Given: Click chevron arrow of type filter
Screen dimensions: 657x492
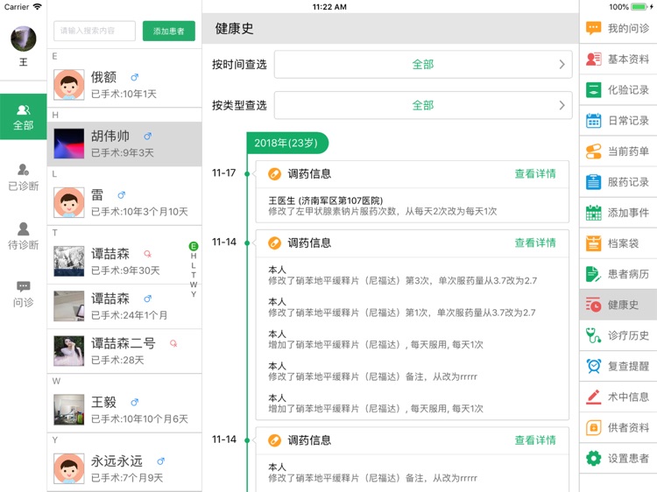Looking at the screenshot, I should (x=562, y=105).
